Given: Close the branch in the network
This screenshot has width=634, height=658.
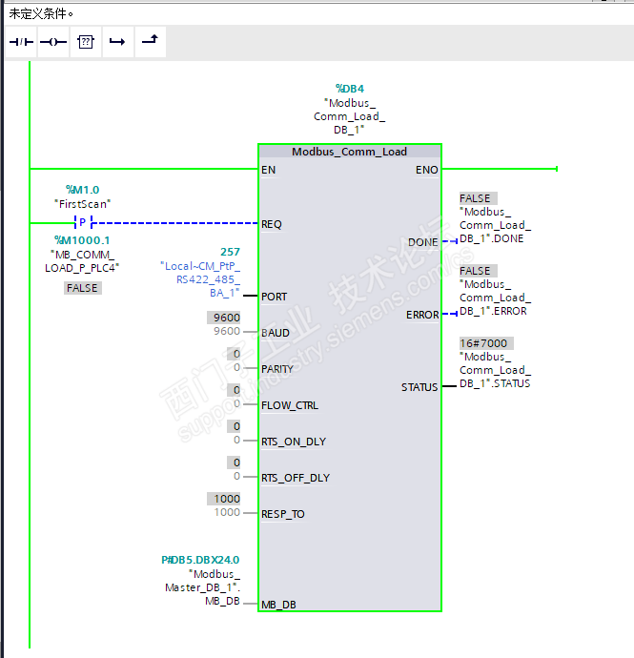Looking at the screenshot, I should tap(150, 42).
